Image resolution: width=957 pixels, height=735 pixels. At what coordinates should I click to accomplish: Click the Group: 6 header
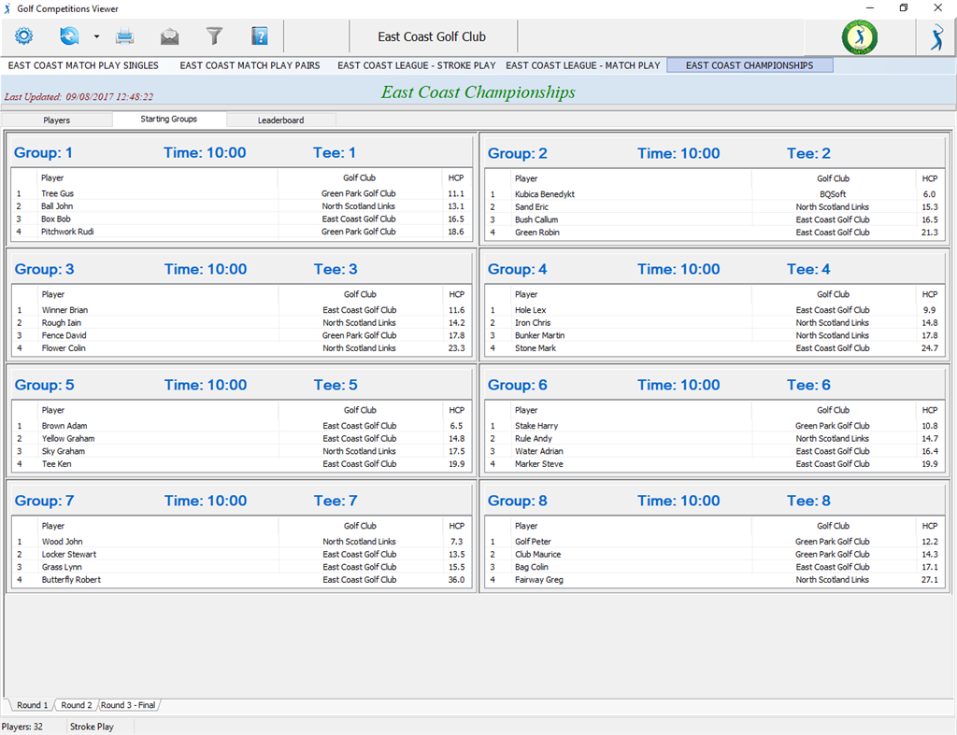pos(518,385)
